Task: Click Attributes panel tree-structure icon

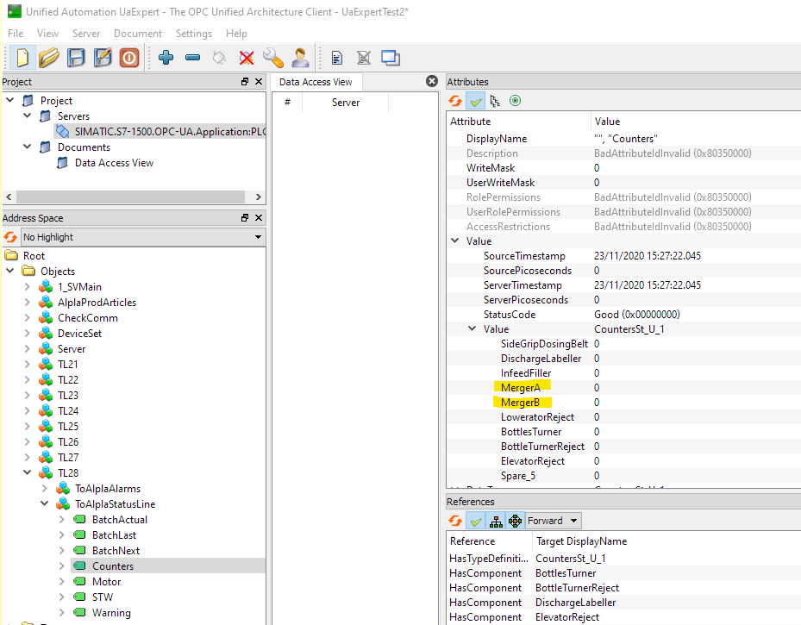Action: tap(495, 101)
